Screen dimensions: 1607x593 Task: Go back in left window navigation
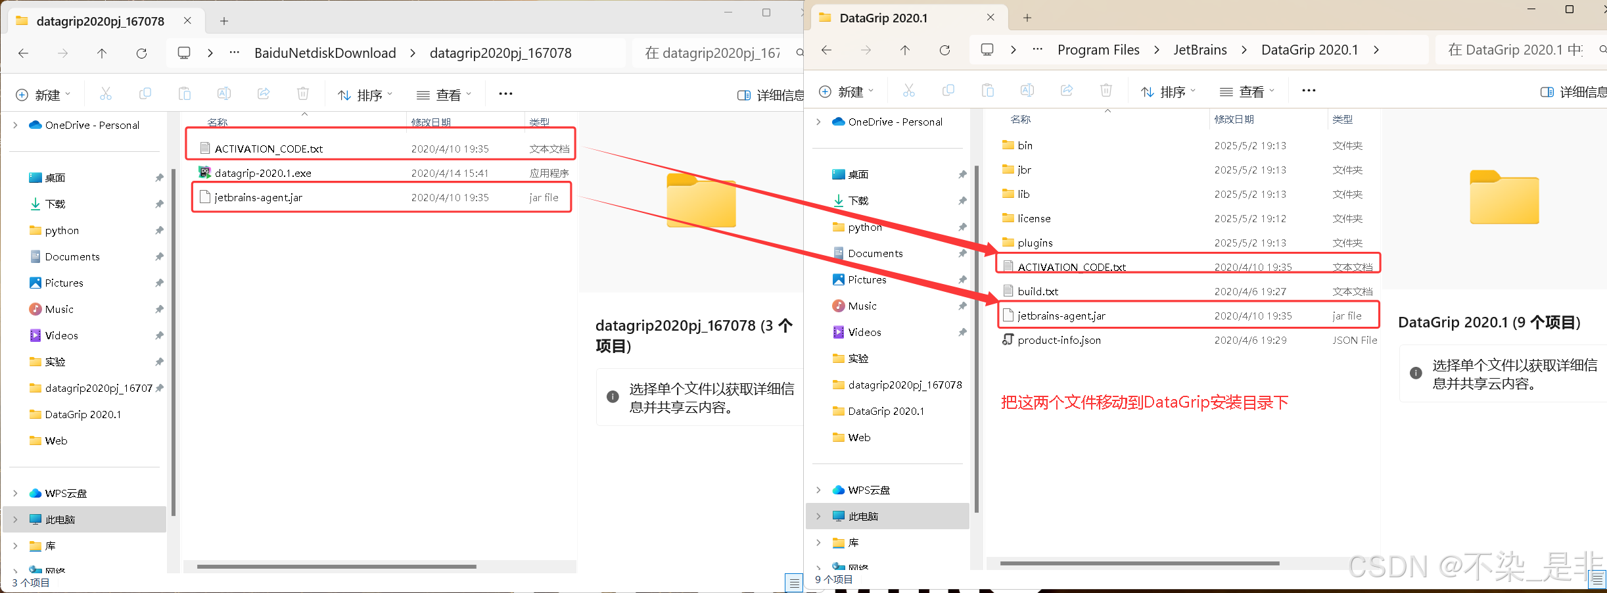24,53
